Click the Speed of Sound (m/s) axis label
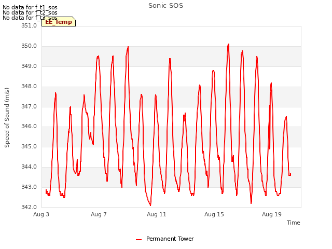 7,118
